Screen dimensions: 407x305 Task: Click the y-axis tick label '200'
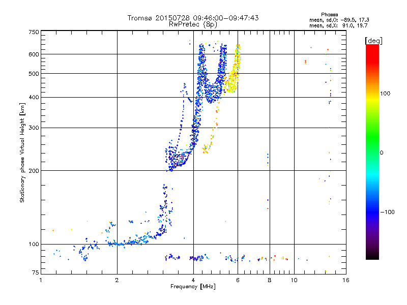coord(34,171)
